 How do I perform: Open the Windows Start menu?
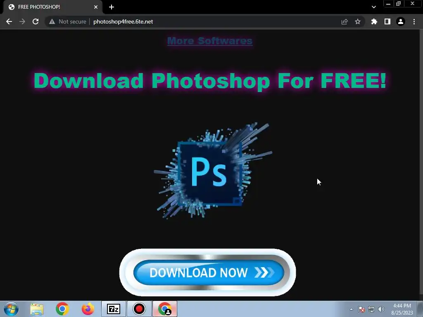tap(11, 309)
